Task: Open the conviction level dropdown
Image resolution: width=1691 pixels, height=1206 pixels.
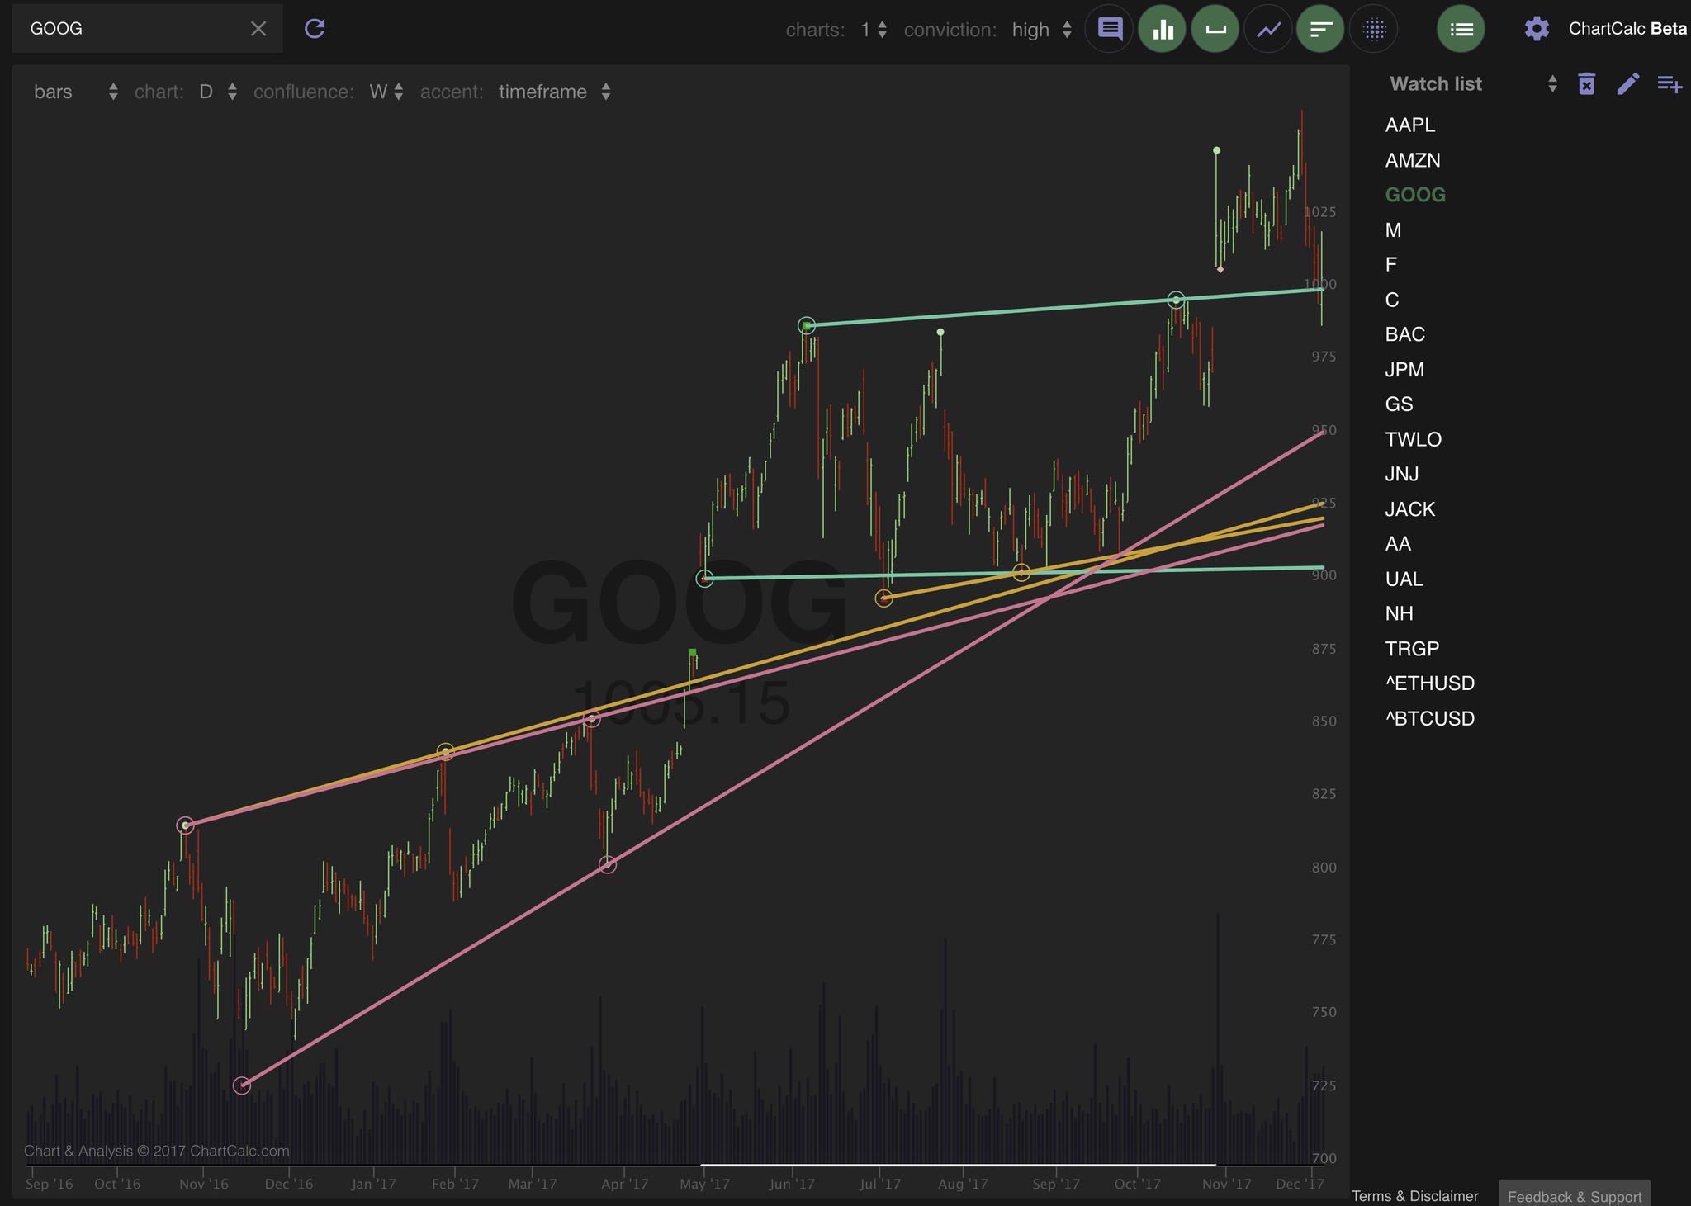Action: 1042,30
